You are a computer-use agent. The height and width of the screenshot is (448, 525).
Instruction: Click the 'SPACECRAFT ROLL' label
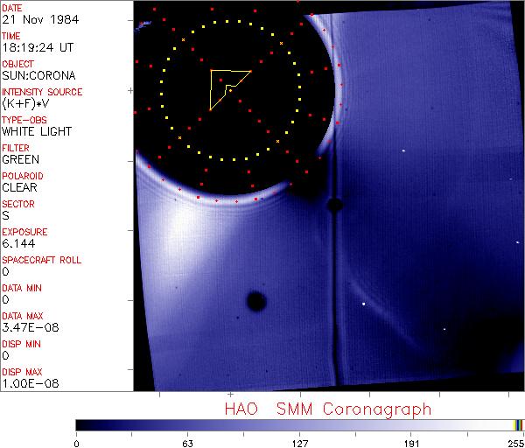[41, 260]
